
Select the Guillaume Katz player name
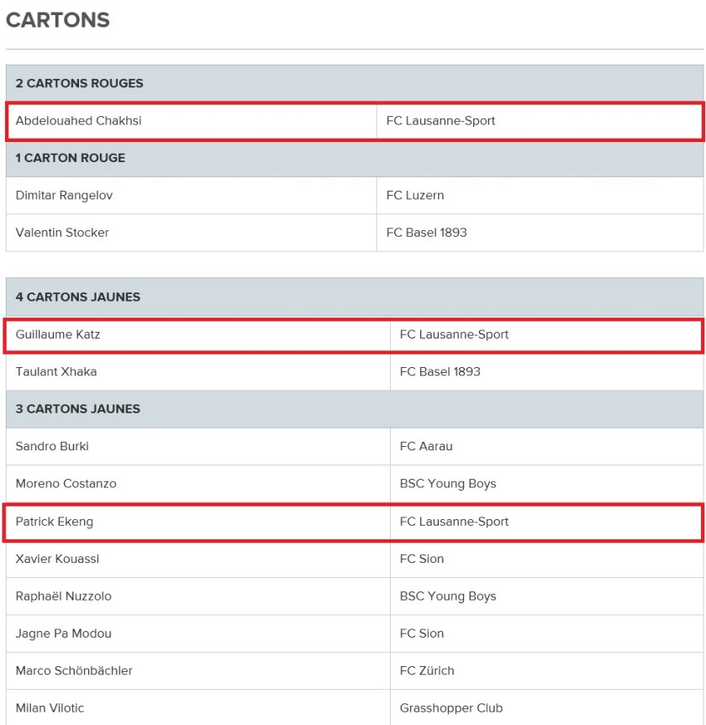point(58,334)
